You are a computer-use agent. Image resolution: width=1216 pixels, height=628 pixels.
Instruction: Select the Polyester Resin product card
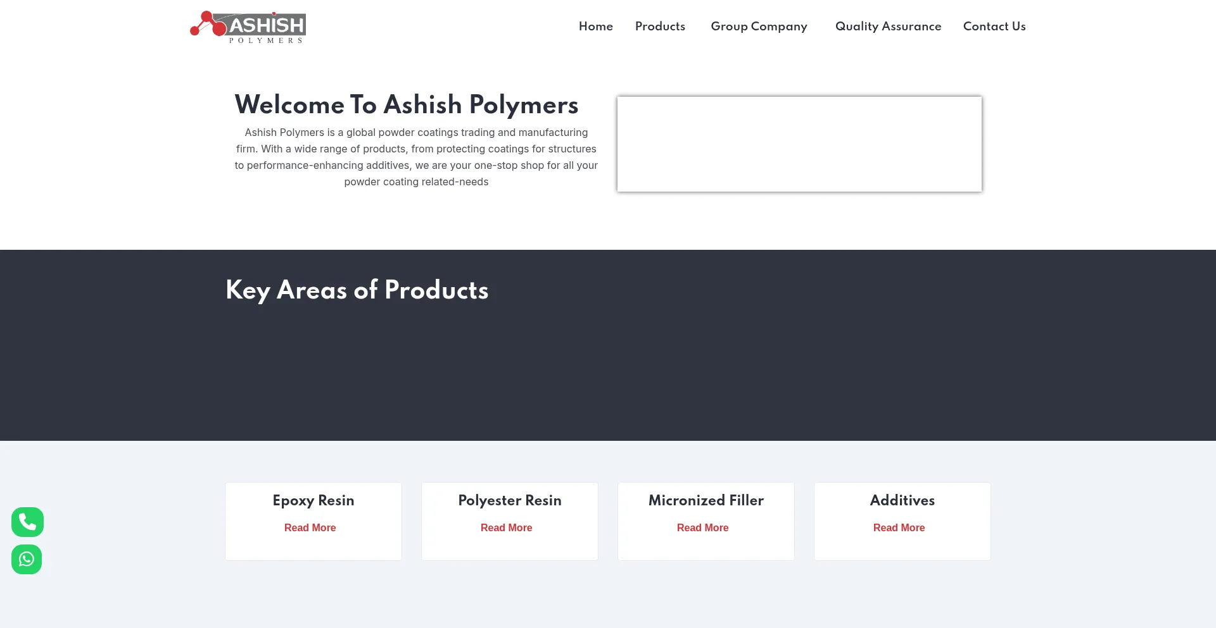tap(509, 520)
